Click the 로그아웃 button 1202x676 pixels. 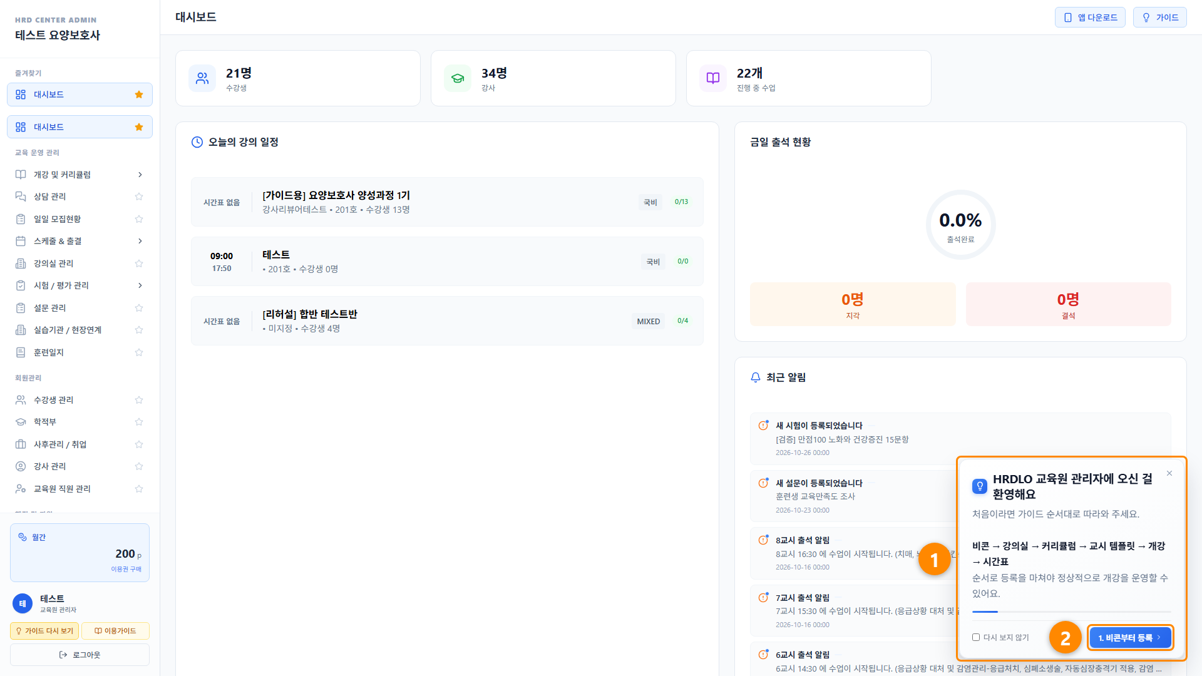click(x=80, y=655)
